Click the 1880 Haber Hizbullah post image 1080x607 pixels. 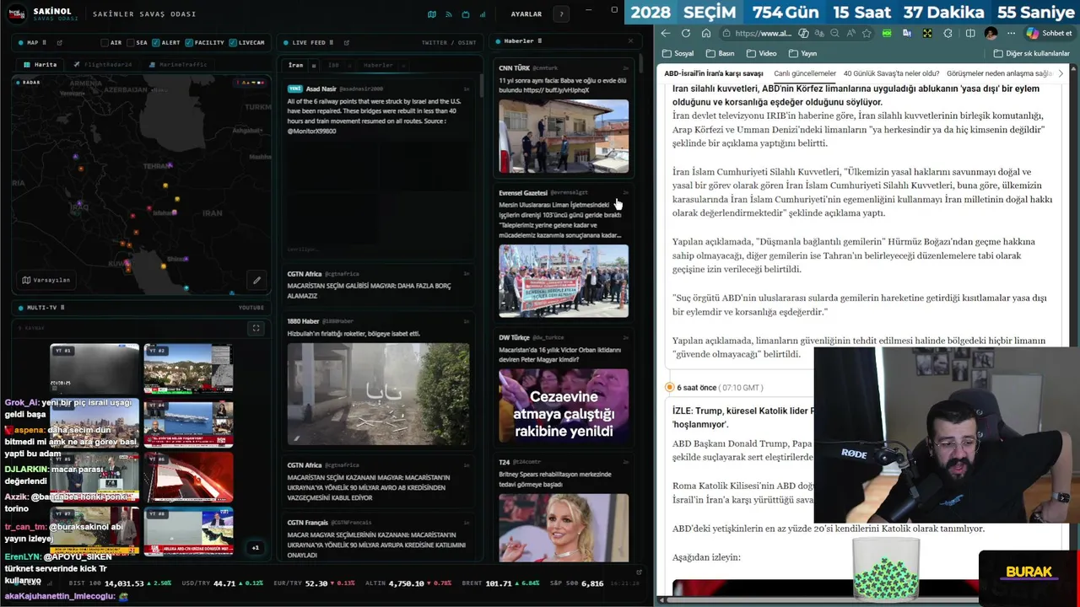tap(378, 393)
